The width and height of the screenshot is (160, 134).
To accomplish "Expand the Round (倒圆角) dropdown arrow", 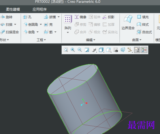I will pos(41,24).
